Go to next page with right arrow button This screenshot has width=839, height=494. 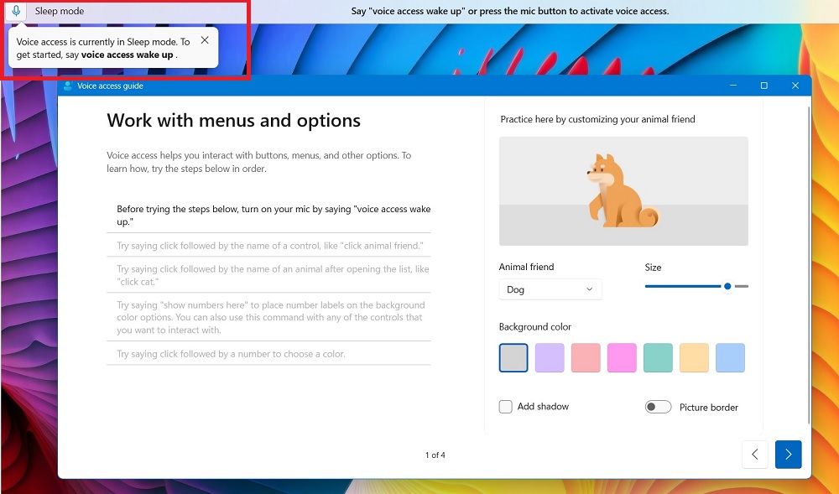[x=788, y=455]
